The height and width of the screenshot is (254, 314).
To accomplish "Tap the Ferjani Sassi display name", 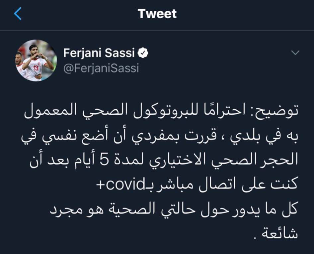I will tap(99, 53).
